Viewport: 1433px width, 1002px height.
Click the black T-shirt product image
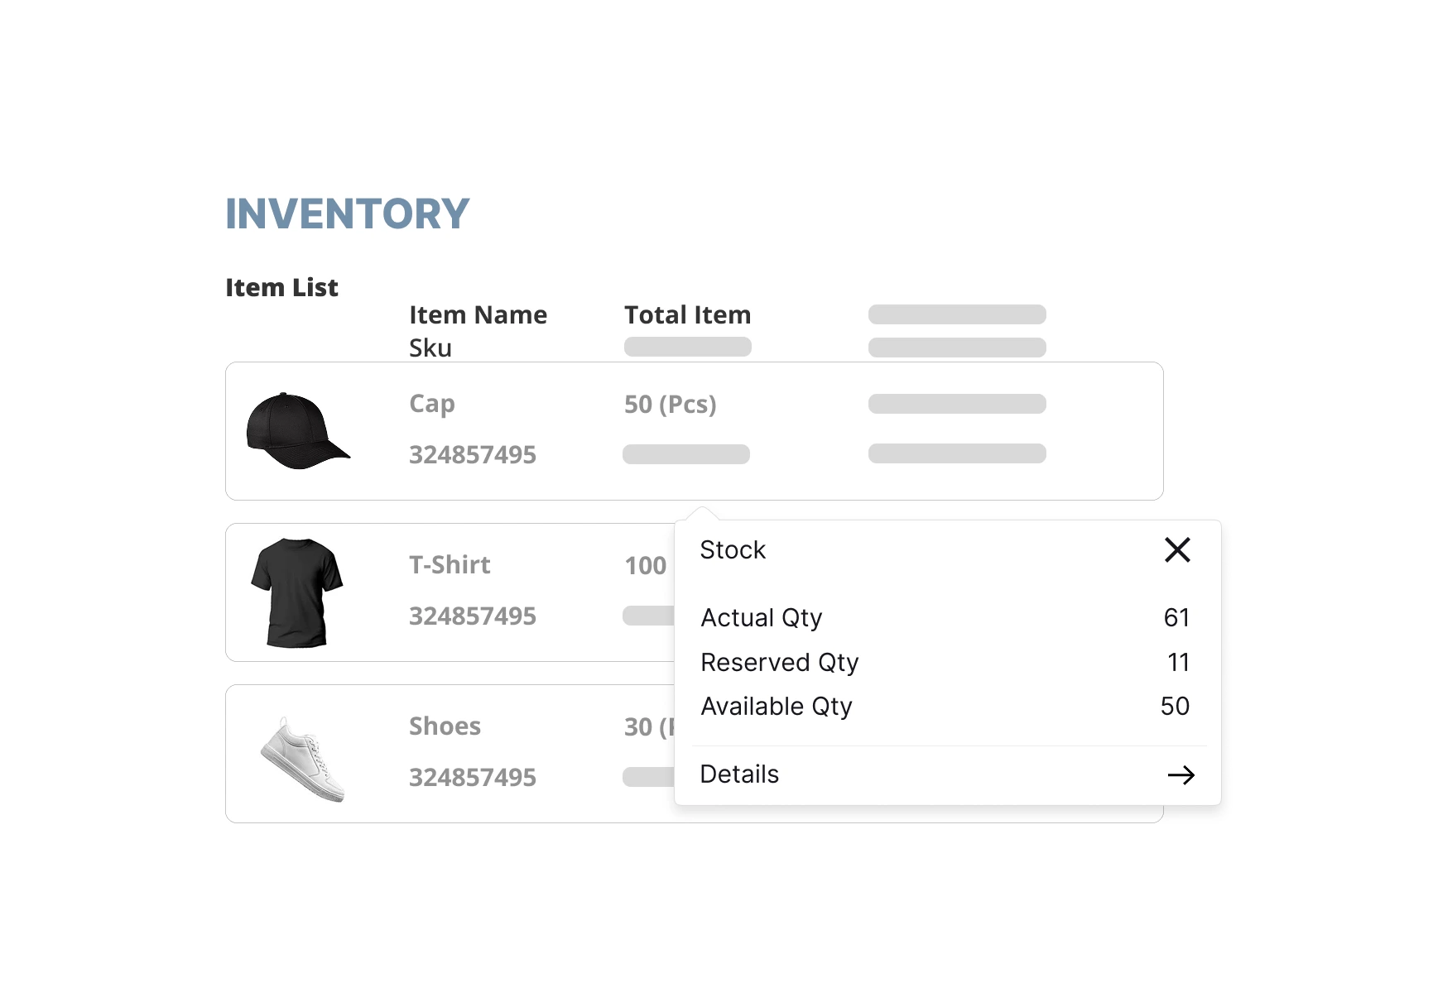coord(296,592)
